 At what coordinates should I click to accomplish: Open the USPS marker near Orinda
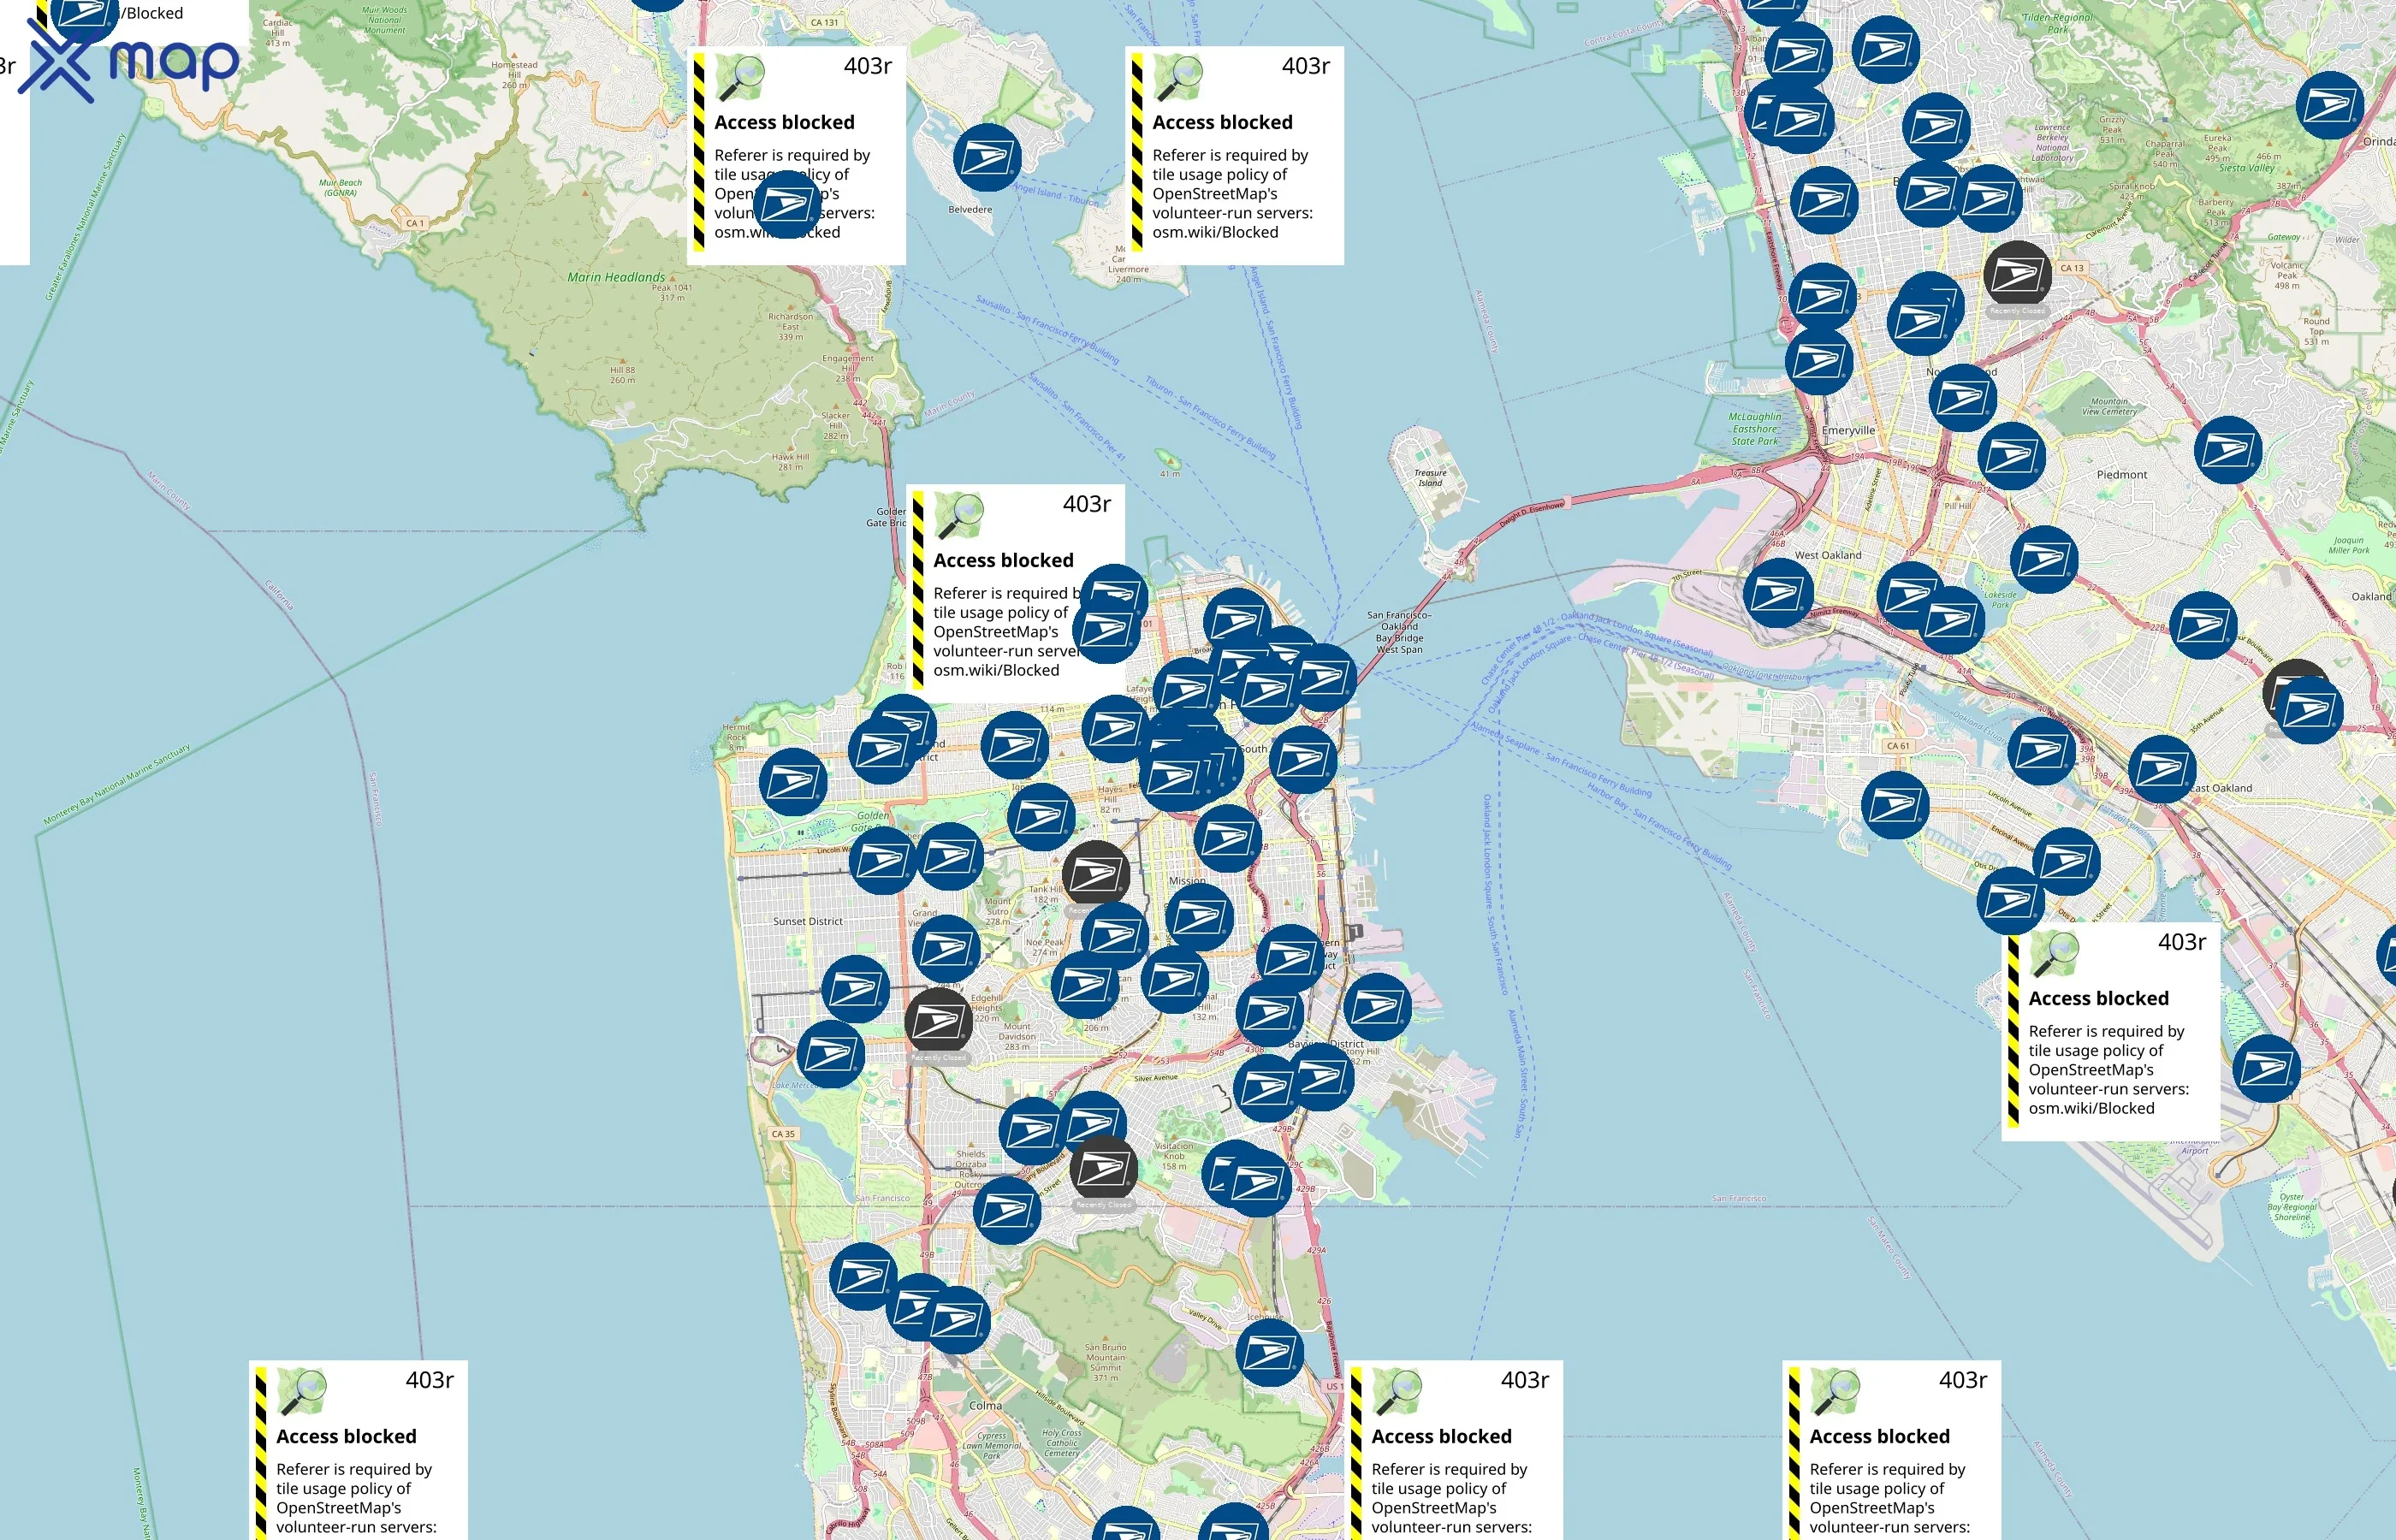(2330, 105)
